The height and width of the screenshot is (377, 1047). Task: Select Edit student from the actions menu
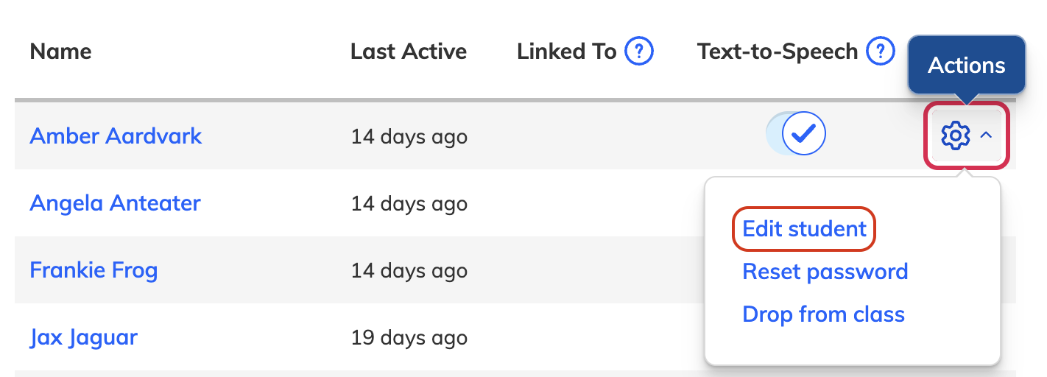(804, 229)
